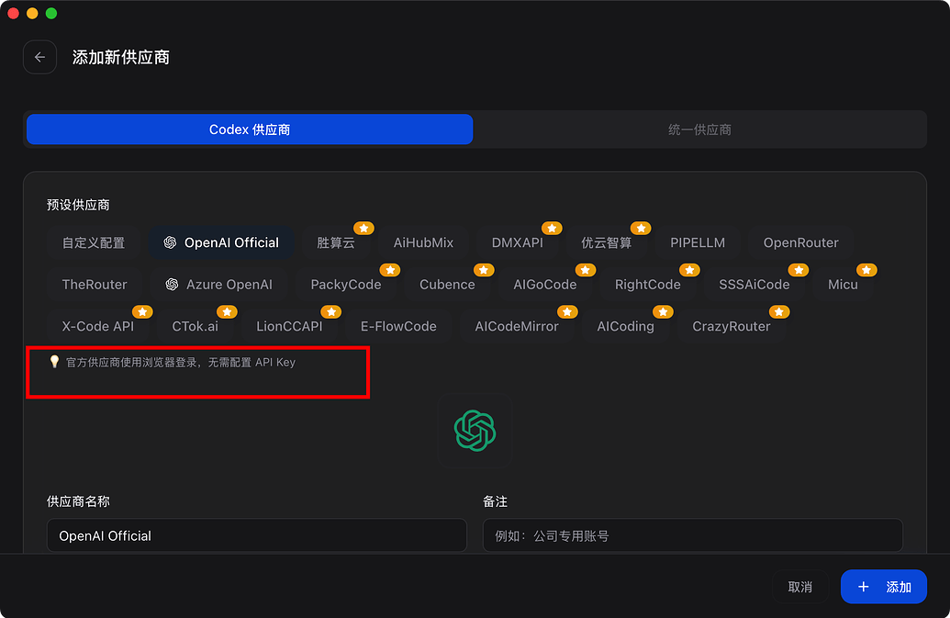Maximize the window with green button
The height and width of the screenshot is (618, 950).
pyautogui.click(x=51, y=14)
